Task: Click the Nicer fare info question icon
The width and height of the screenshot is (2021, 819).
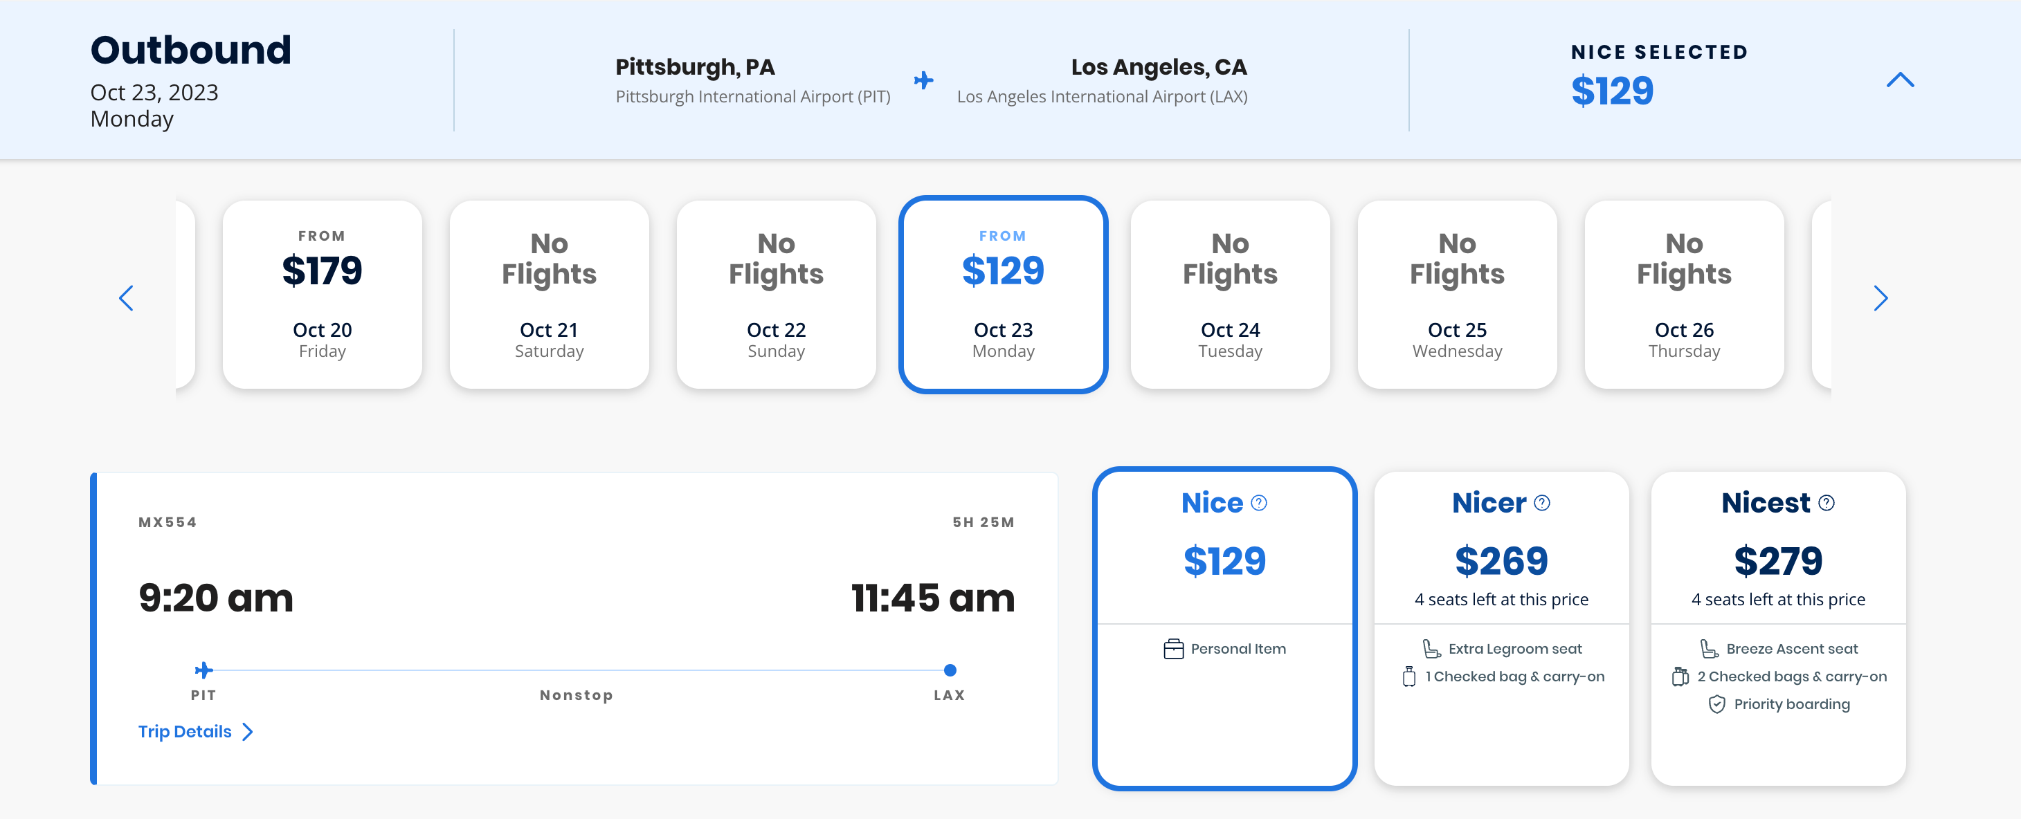Action: (1541, 503)
